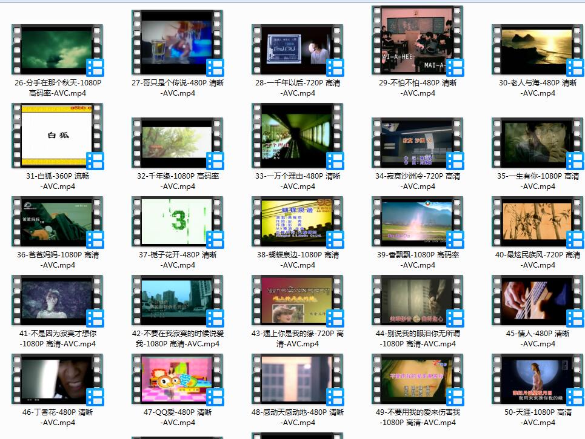Viewport: 585px width, 439px height.
Task: Click the 31-白狐 video file icon
Action: (x=58, y=136)
